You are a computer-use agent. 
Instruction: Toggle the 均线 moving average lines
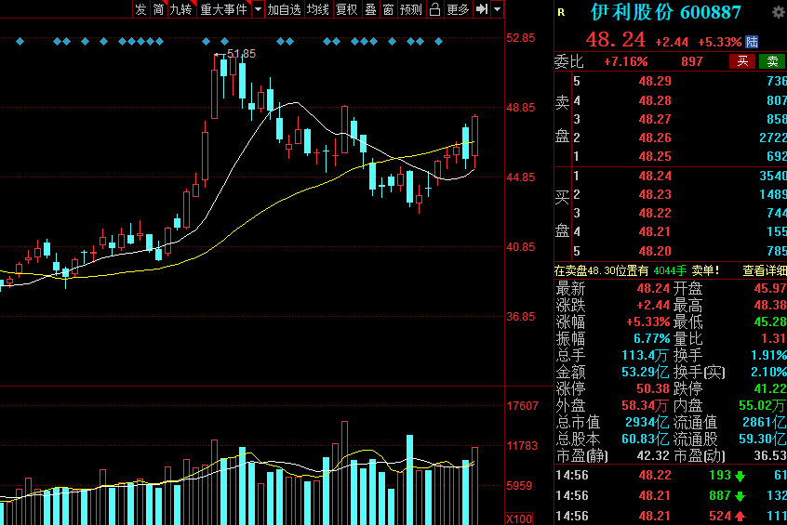click(318, 9)
